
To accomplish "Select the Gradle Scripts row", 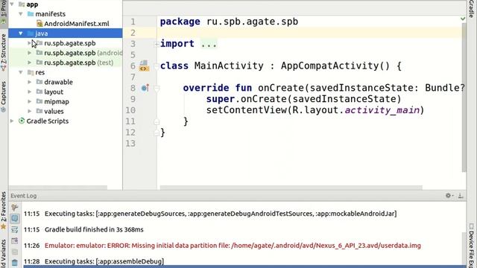I will (66, 121).
